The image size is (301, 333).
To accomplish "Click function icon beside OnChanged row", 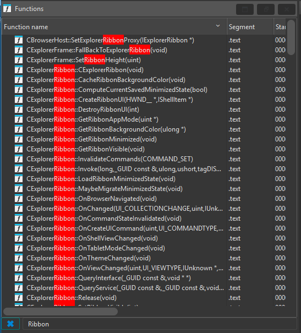I will tap(19, 209).
